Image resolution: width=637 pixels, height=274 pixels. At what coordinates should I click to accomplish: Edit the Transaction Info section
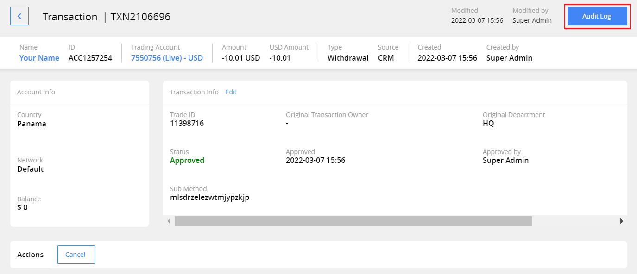tap(231, 92)
